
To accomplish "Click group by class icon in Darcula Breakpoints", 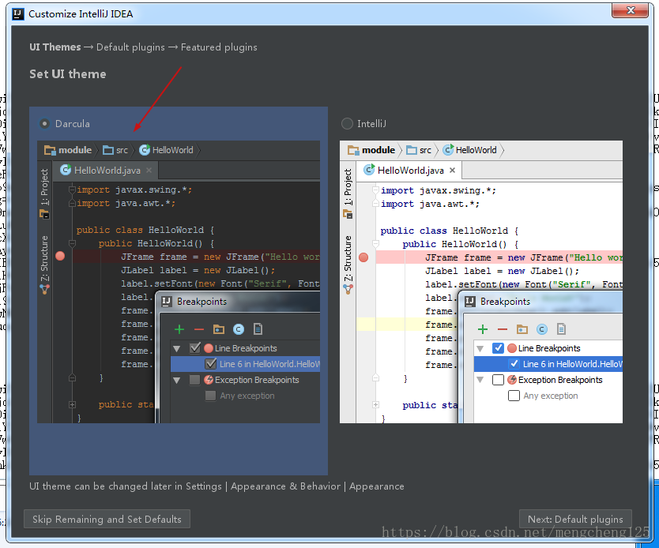I will click(239, 329).
